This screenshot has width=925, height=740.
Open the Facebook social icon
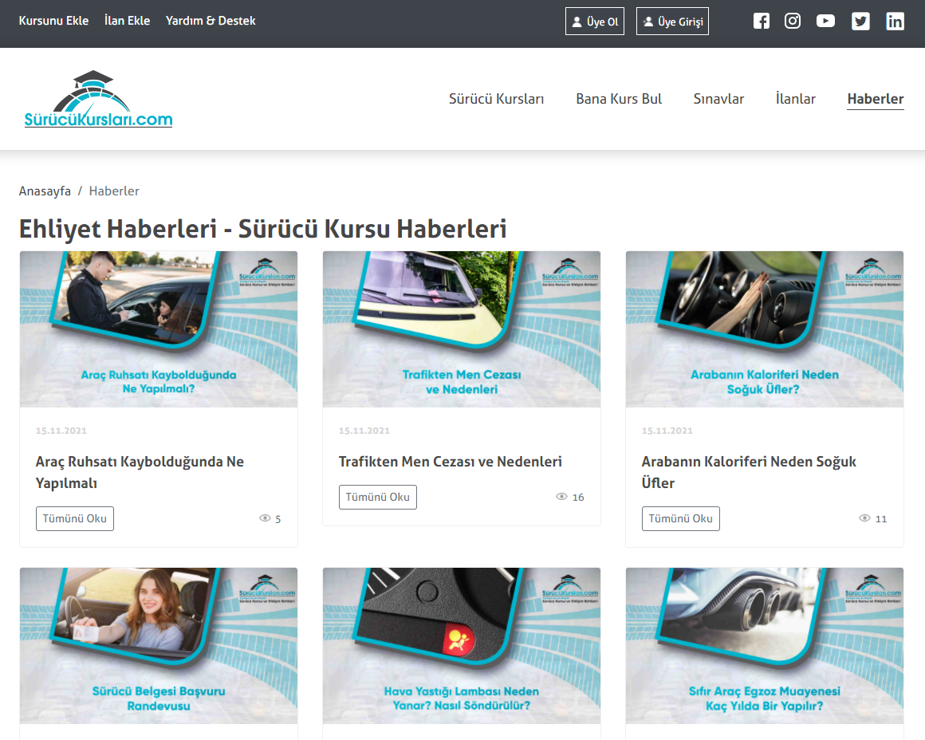coord(762,22)
